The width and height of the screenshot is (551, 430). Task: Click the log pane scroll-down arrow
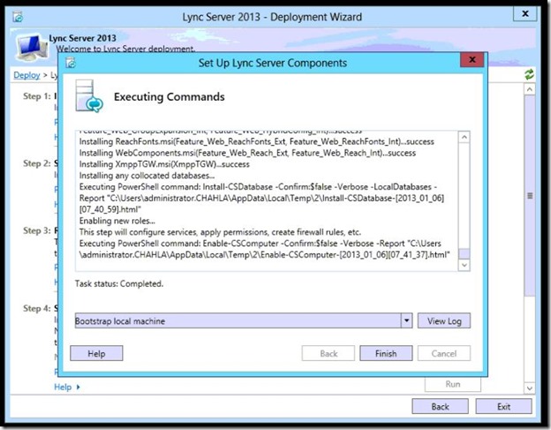[464, 265]
